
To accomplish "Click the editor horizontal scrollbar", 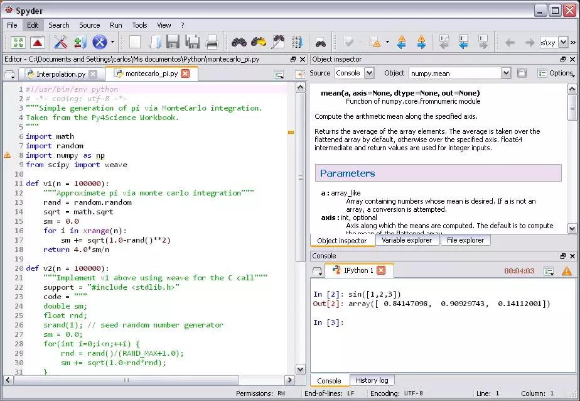I will 126,380.
